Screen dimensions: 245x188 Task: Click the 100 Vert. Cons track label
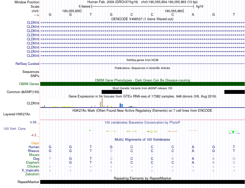coord(14,129)
